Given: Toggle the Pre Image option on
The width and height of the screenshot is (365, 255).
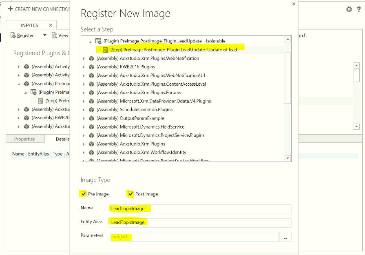Looking at the screenshot, I should click(83, 194).
